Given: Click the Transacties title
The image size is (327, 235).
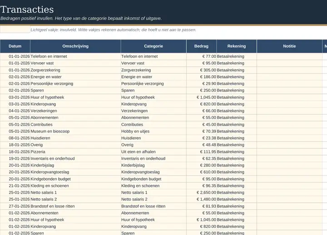Looking at the screenshot, I should click(x=27, y=10).
